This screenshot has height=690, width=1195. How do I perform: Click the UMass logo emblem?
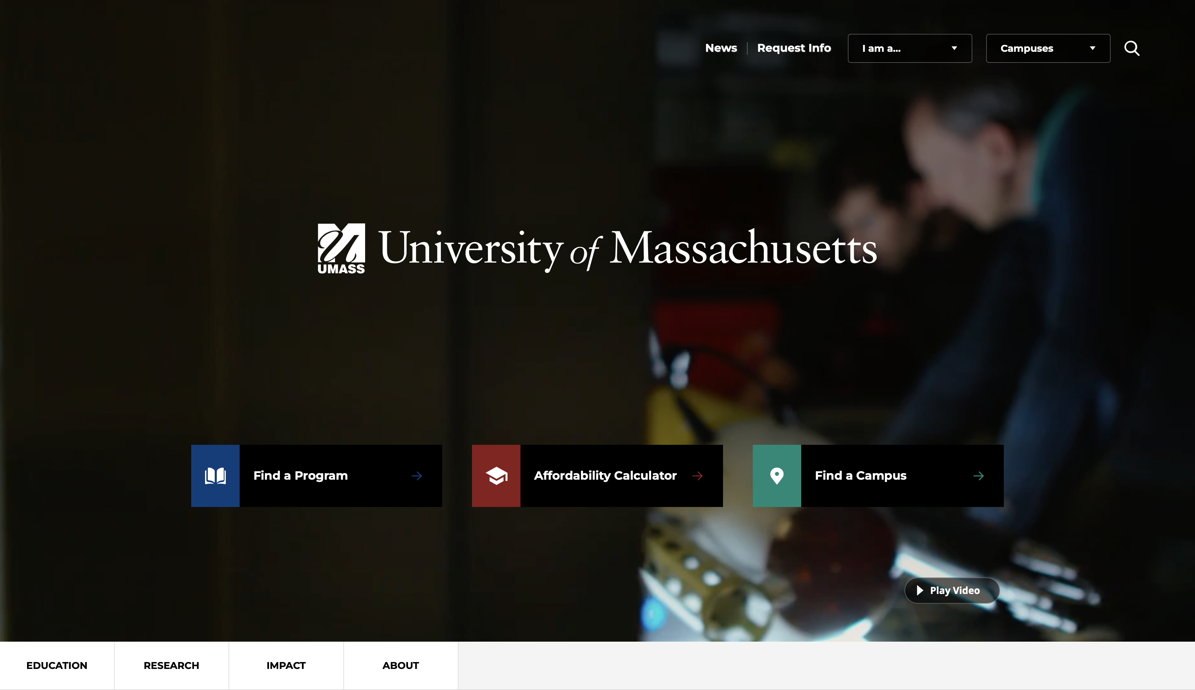[x=341, y=249]
